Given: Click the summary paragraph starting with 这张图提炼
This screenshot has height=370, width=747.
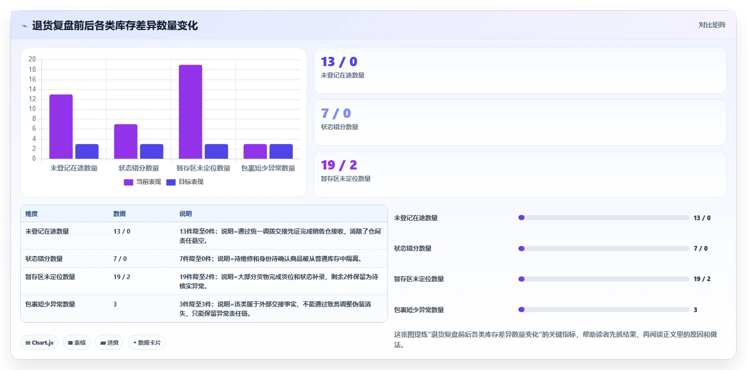Looking at the screenshot, I should pos(555,340).
